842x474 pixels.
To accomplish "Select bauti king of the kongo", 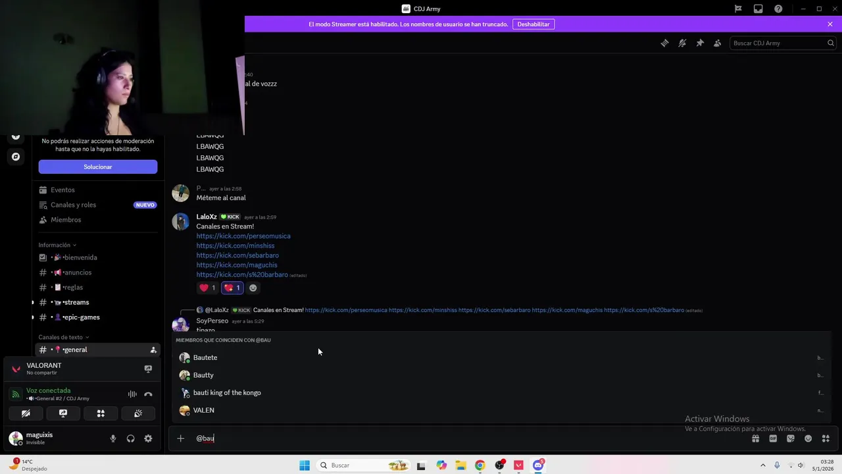I will (x=501, y=393).
